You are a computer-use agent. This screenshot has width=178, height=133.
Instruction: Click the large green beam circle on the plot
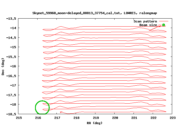click(42, 107)
